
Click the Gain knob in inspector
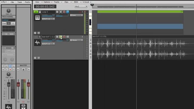tap(8, 11)
